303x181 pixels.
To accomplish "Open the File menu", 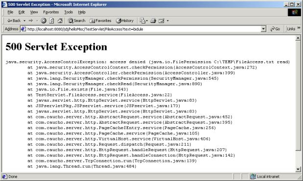I will point(10,12).
